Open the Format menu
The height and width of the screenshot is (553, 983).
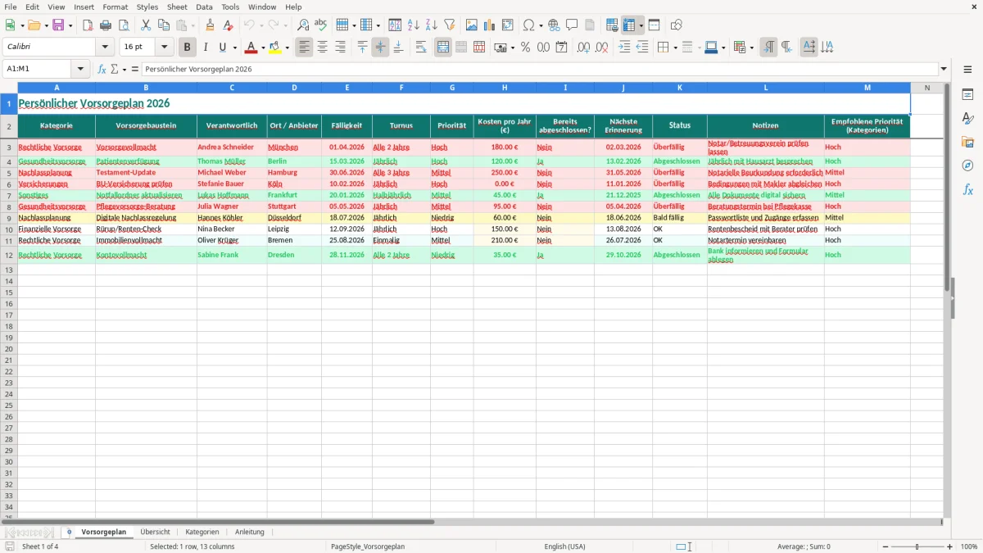115,7
